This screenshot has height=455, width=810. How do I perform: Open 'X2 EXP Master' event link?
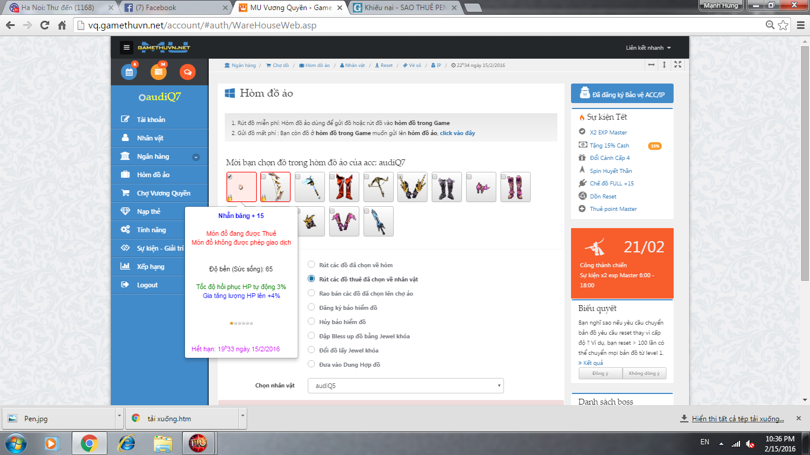608,133
